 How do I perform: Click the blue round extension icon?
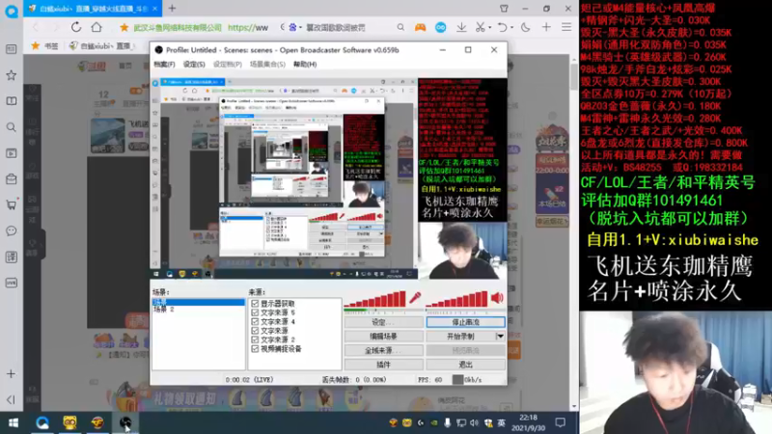click(x=441, y=28)
